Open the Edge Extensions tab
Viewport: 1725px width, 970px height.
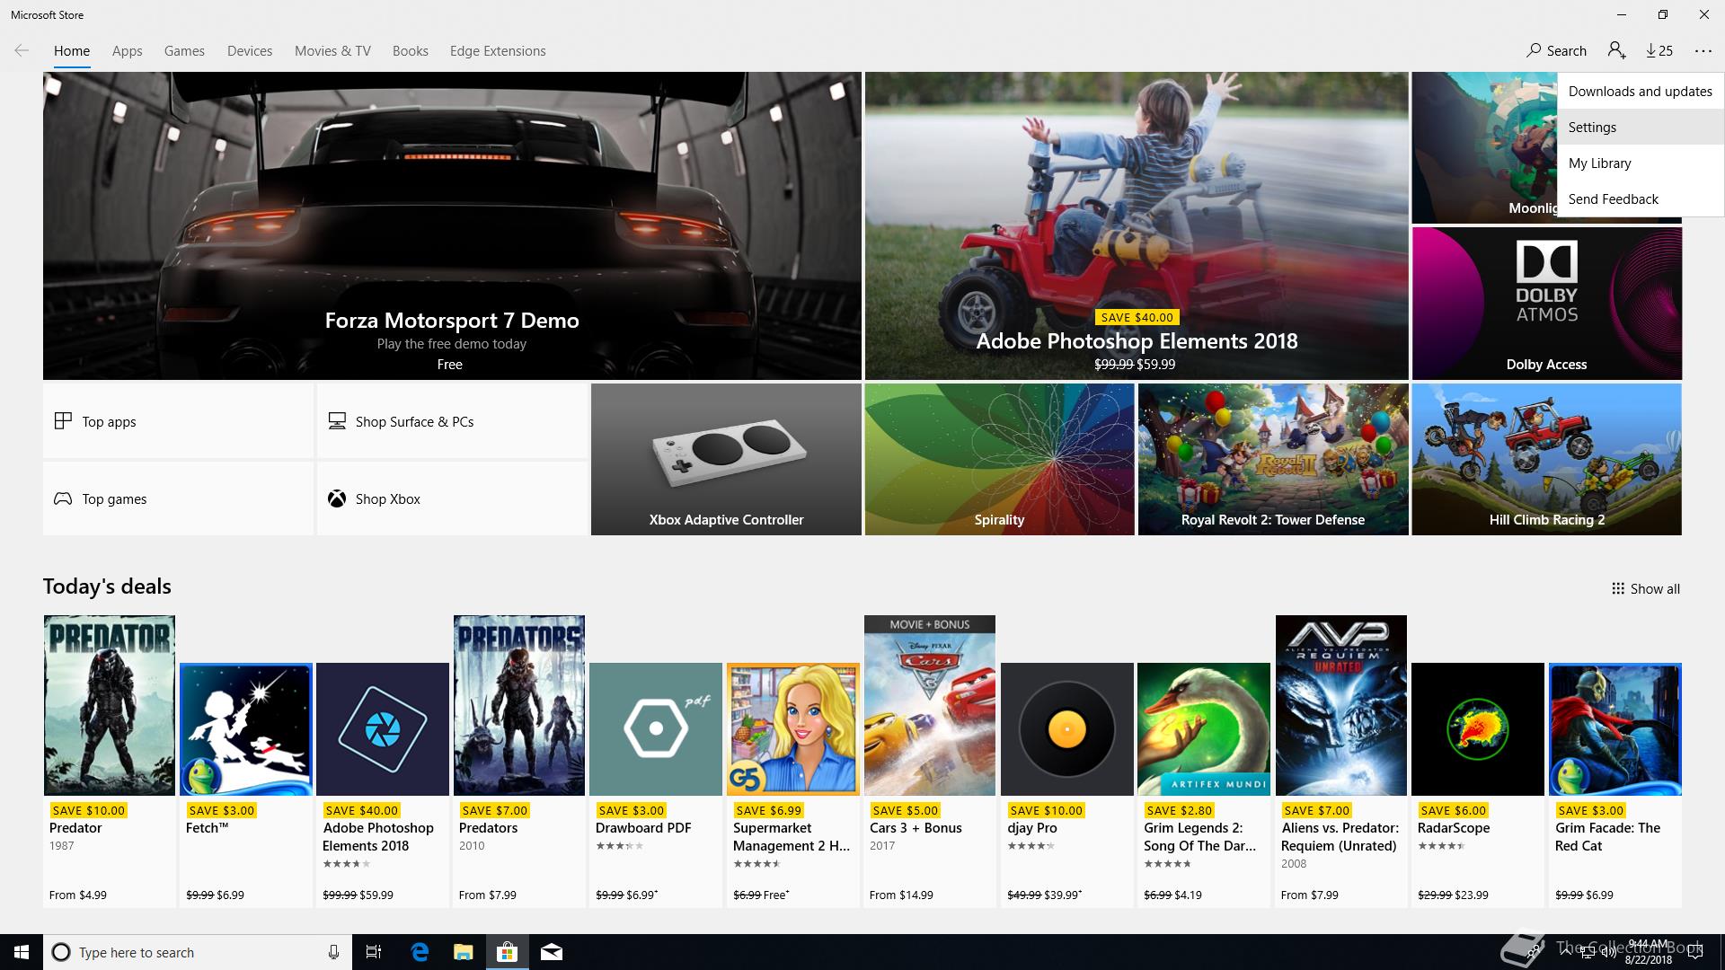point(498,51)
